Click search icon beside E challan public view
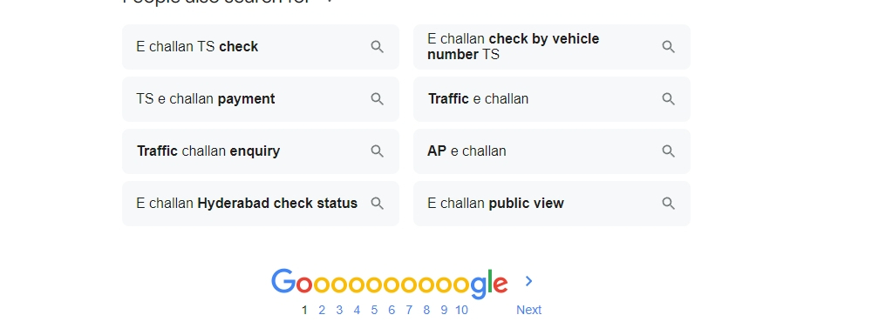 [669, 203]
